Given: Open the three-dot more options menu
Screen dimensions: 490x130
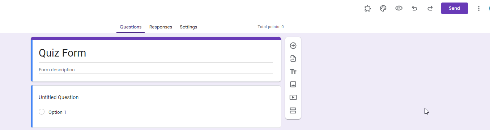Looking at the screenshot, I should click(479, 8).
